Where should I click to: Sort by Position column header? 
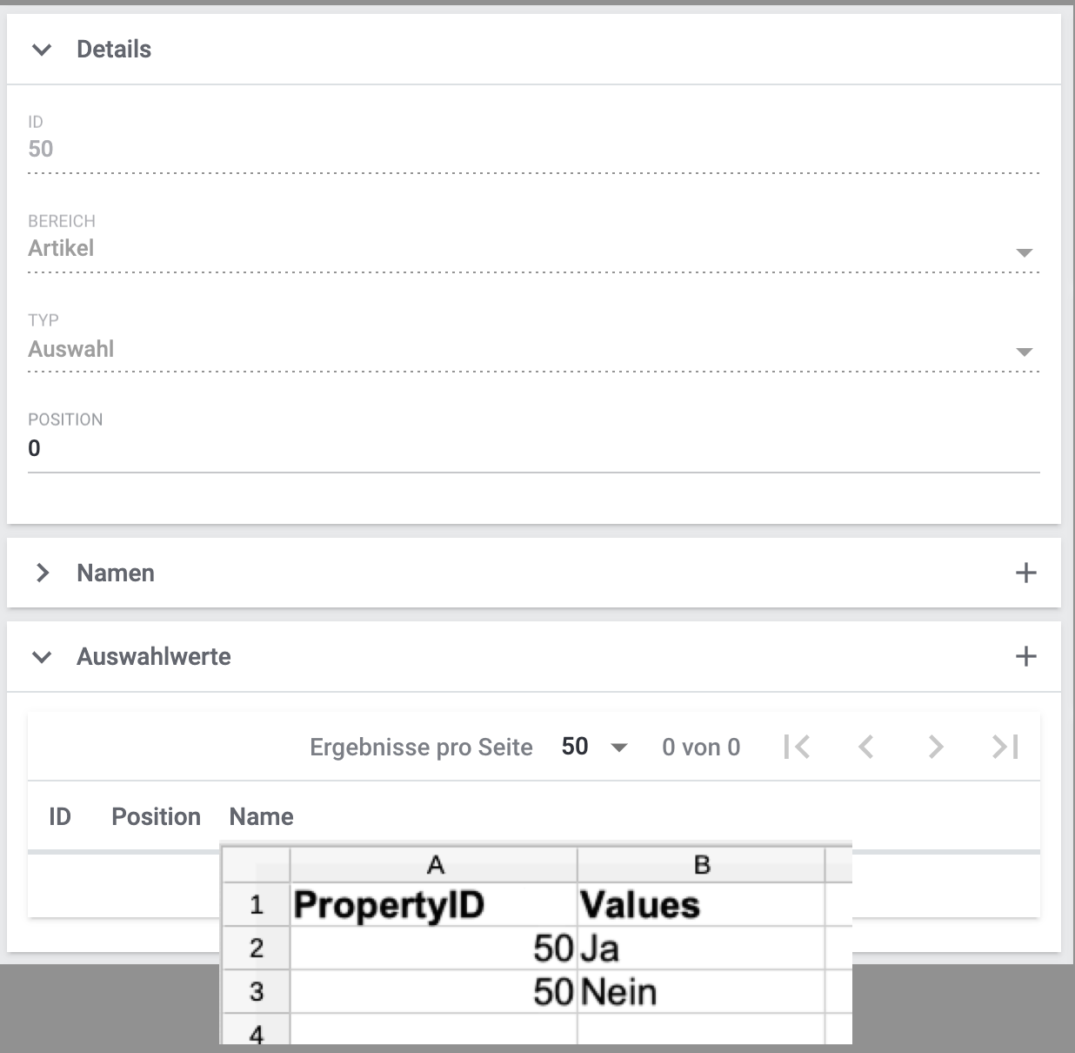[x=157, y=816]
